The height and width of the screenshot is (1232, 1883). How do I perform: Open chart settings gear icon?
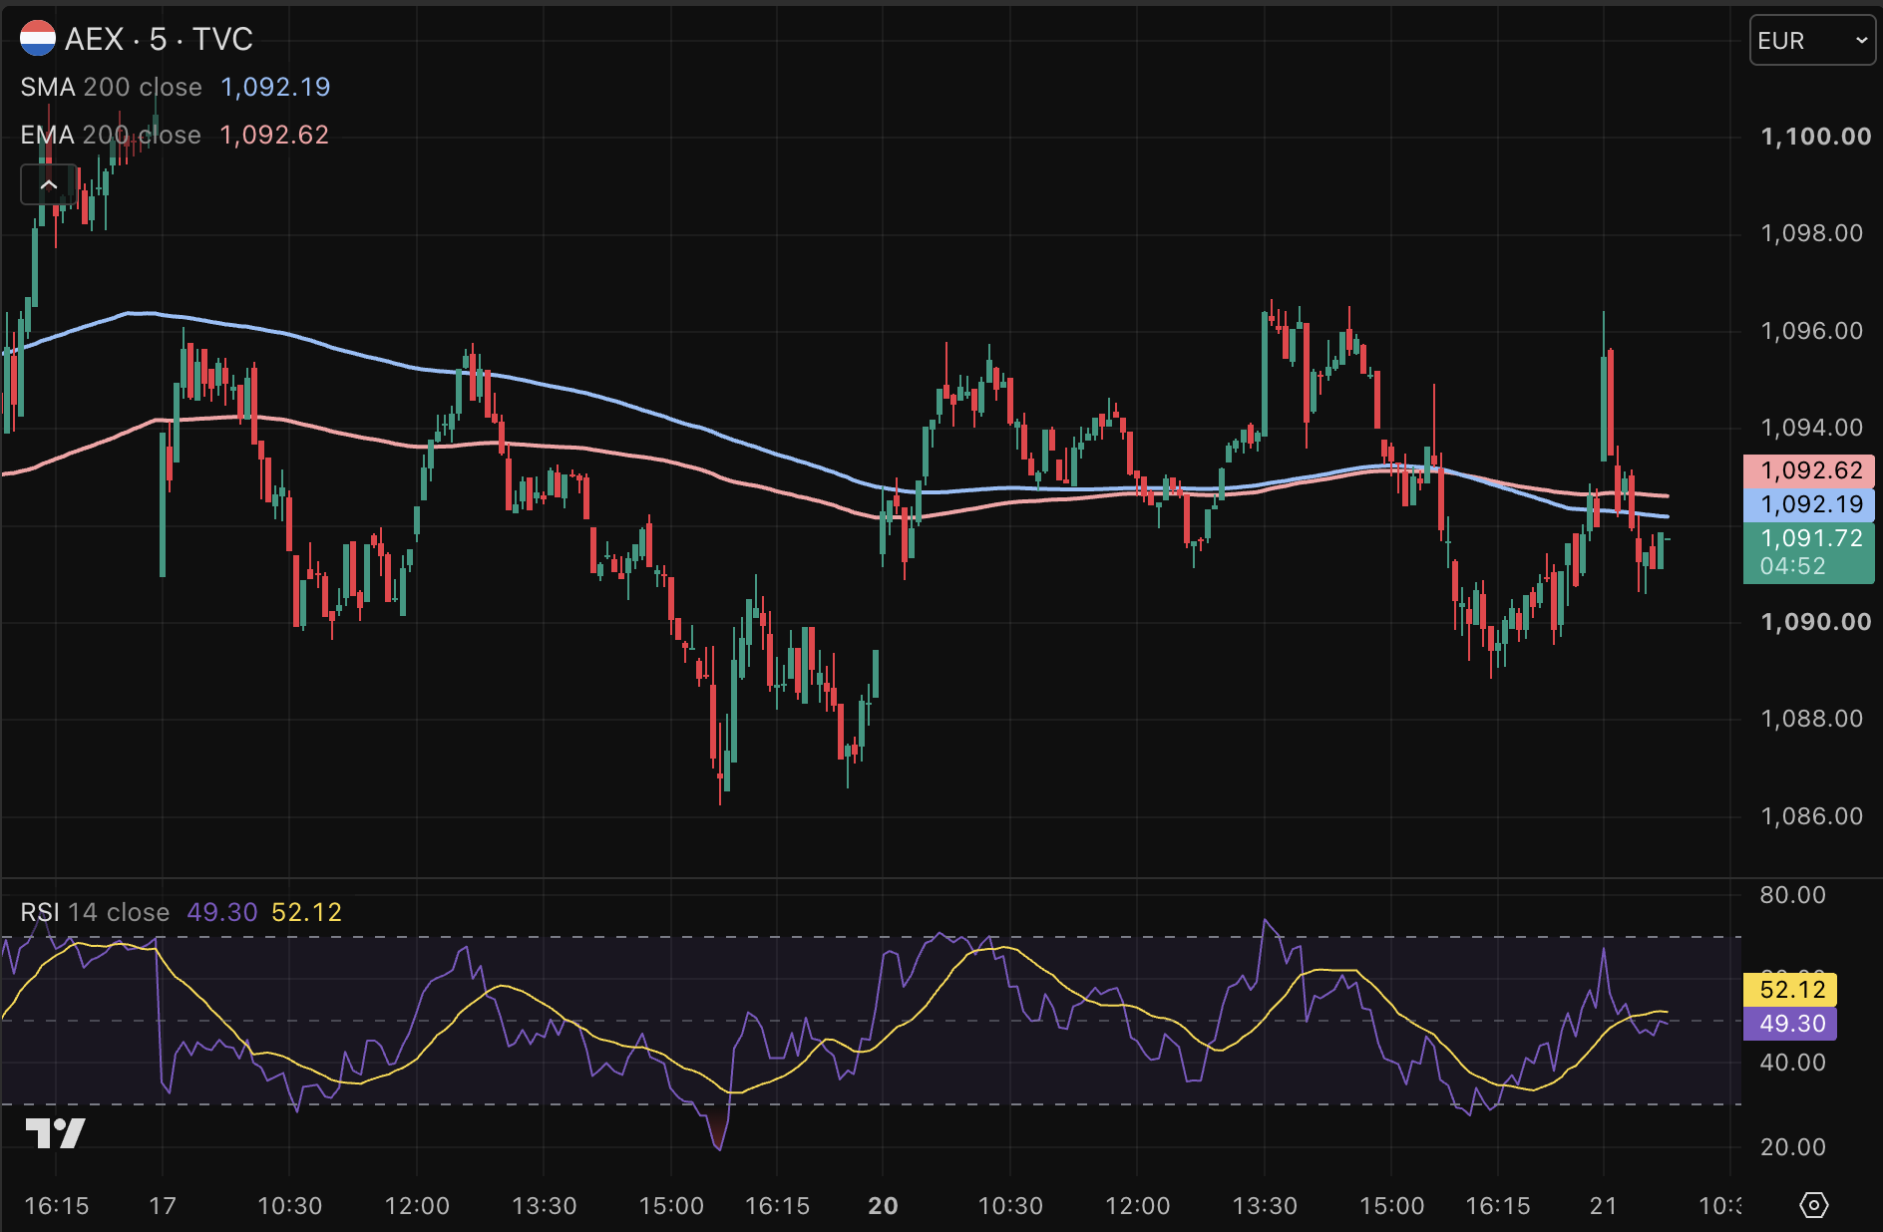click(1813, 1205)
